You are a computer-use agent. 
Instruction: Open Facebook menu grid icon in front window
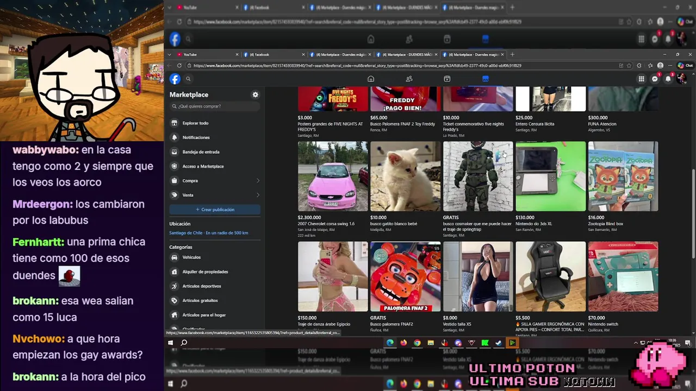click(641, 79)
